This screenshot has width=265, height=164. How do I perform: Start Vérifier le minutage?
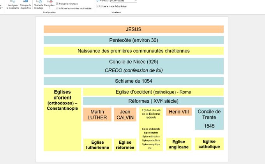pos(39,5)
